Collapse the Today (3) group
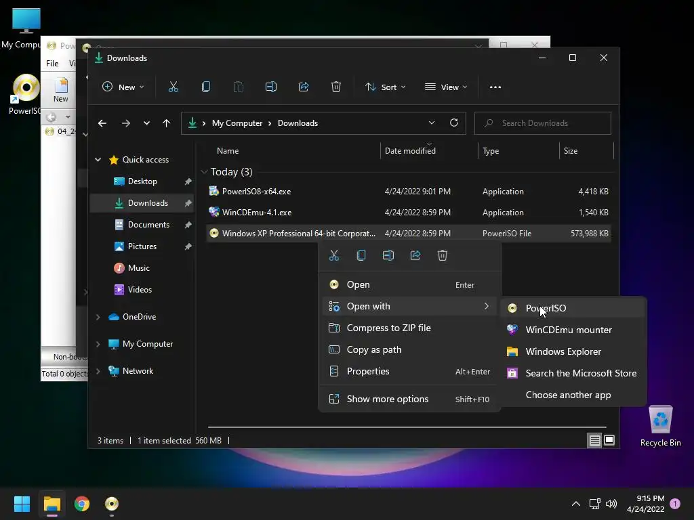This screenshot has width=694, height=520. (204, 171)
